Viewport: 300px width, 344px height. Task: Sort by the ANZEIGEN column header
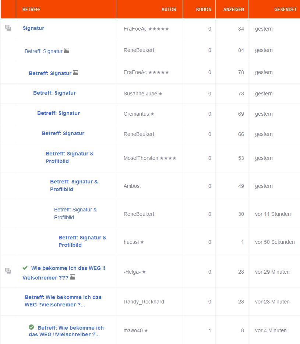(x=233, y=10)
